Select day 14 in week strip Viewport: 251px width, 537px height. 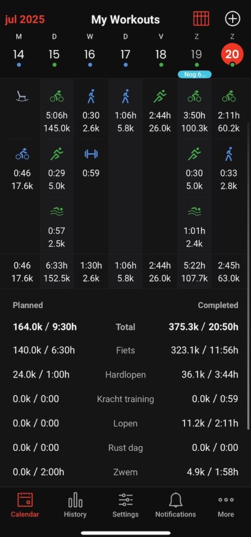(19, 55)
